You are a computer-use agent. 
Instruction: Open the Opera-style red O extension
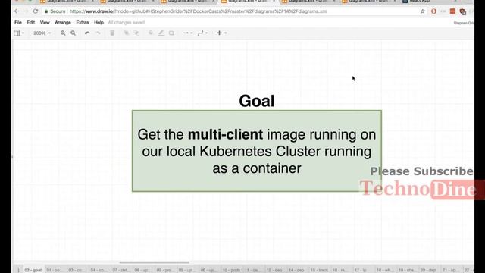point(433,11)
